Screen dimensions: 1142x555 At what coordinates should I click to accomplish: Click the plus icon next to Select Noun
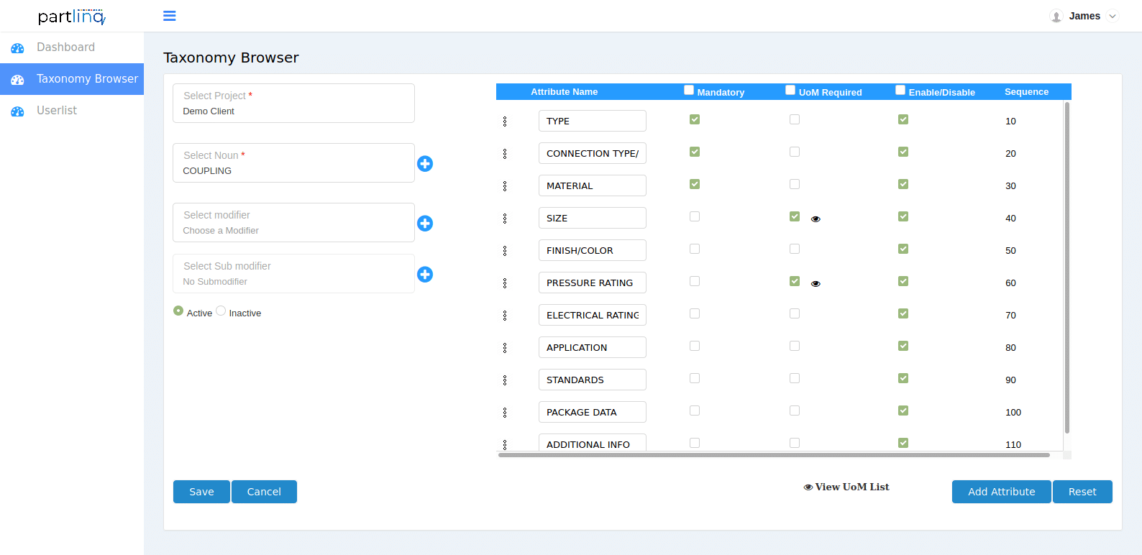click(425, 164)
